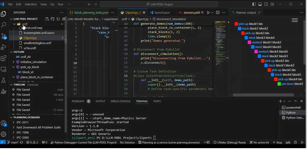Click the New File icon in Explorer
Screen dimensions: 307x153
(x=47, y=19)
